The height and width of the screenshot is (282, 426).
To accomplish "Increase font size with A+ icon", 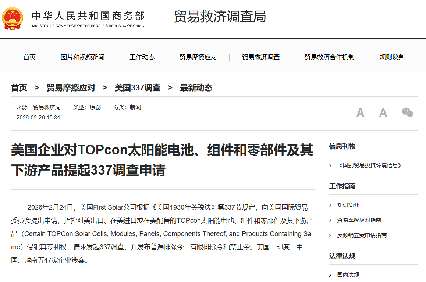I will (x=384, y=113).
